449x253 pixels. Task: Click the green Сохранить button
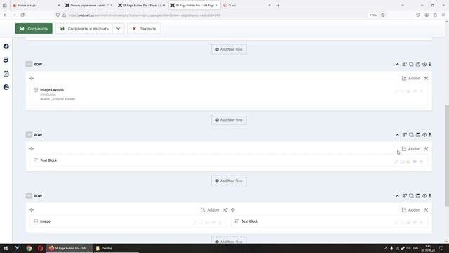pyautogui.click(x=34, y=28)
